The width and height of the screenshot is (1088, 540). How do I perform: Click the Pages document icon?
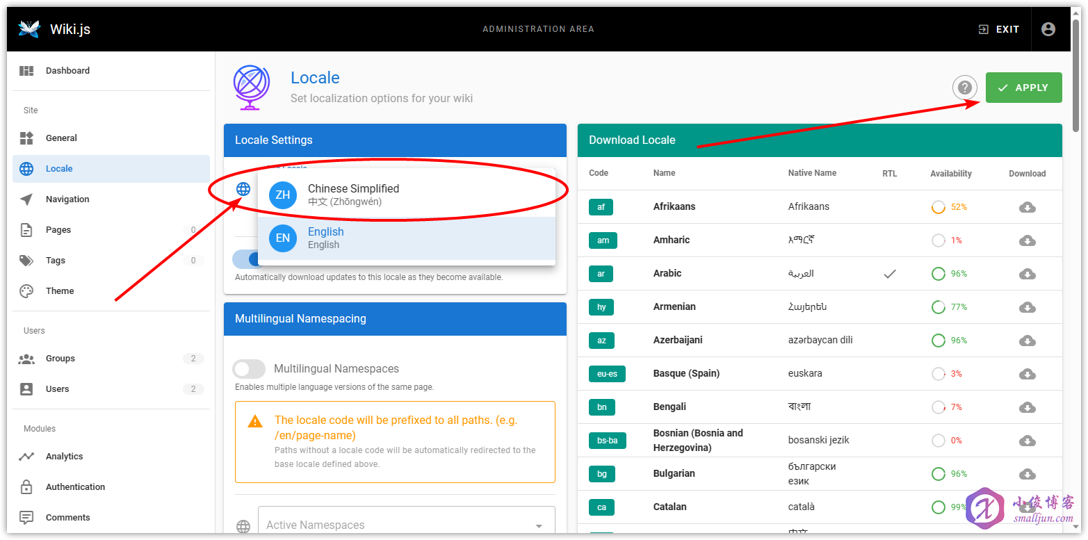point(26,230)
